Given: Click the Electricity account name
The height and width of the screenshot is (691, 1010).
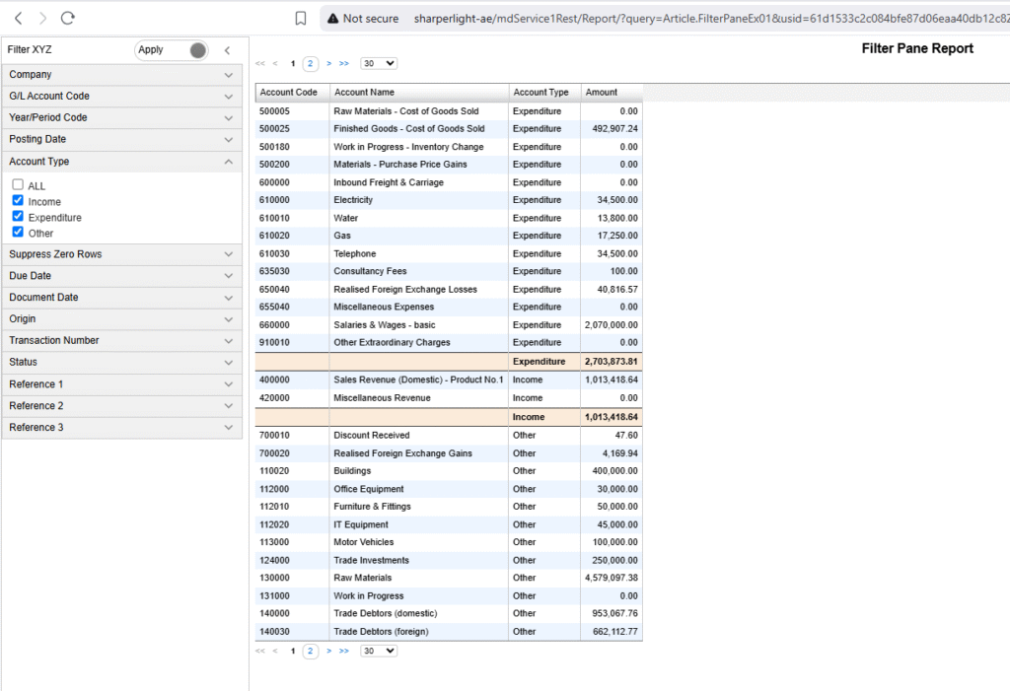Looking at the screenshot, I should pos(353,200).
